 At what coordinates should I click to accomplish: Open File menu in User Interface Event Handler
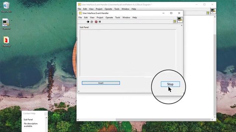pyautogui.click(x=80, y=18)
